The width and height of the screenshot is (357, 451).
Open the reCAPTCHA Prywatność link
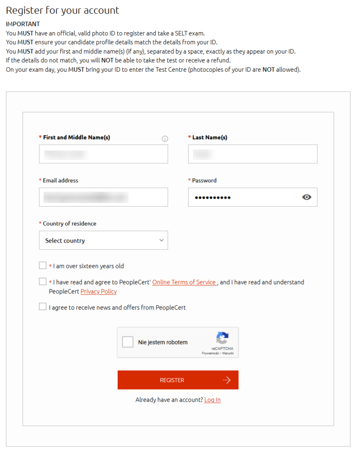210,353
